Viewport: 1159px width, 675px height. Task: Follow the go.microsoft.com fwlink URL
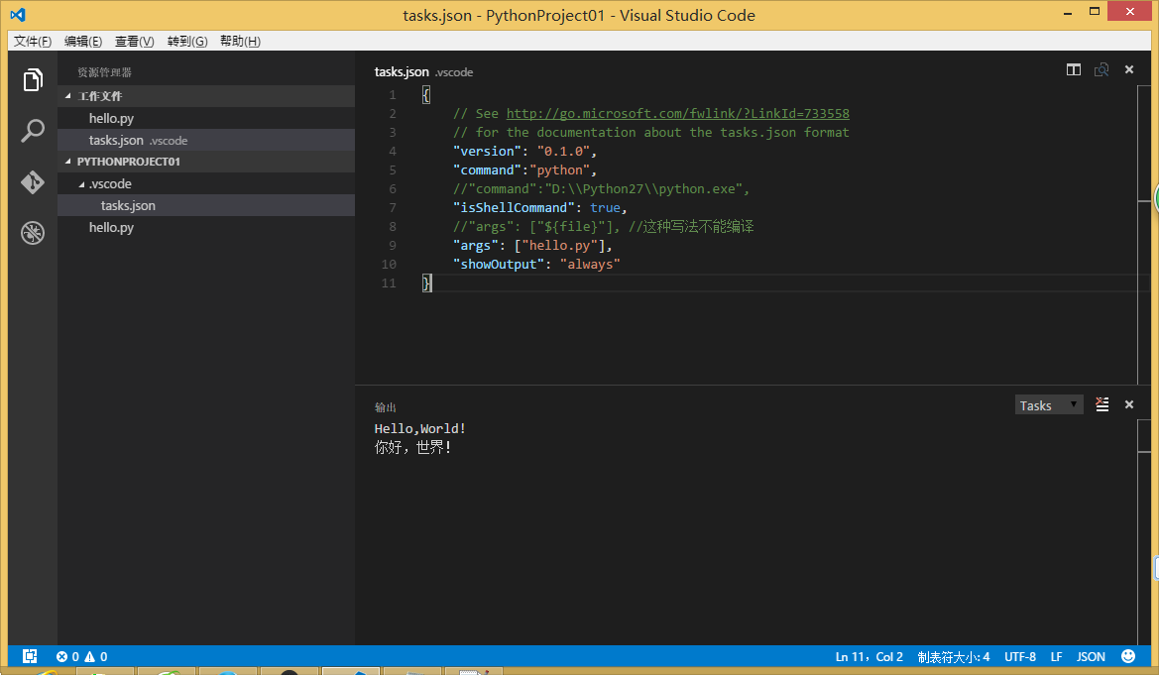[x=678, y=113]
